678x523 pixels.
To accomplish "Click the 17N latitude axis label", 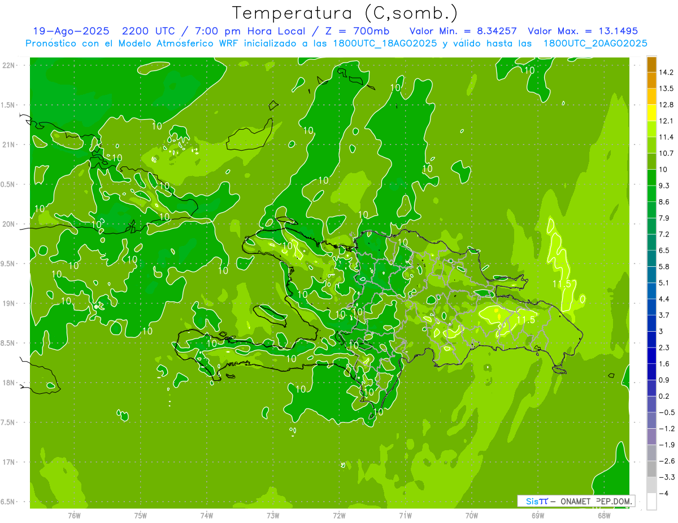I will (9, 462).
